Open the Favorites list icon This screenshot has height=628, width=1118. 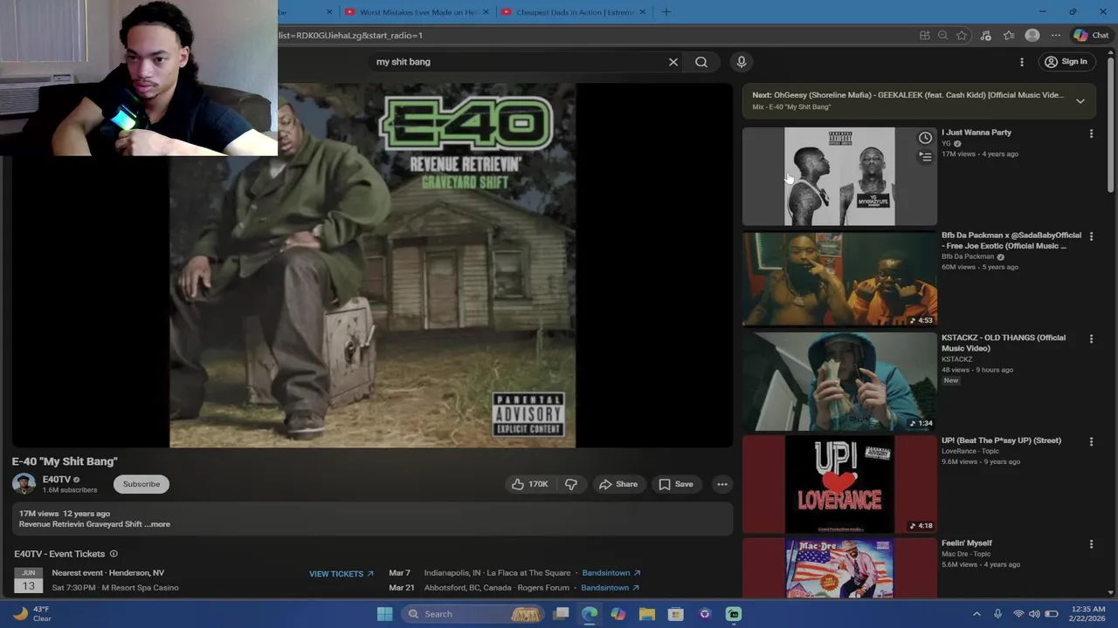[1009, 36]
